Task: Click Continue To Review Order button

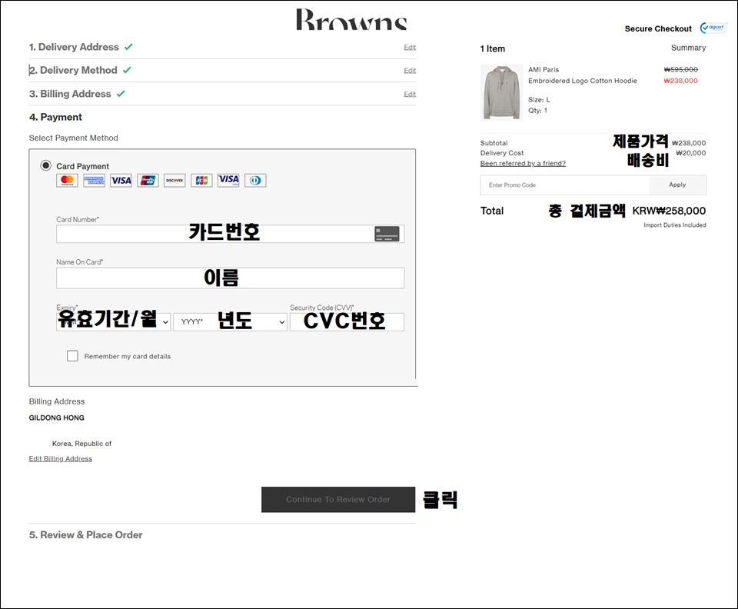Action: pyautogui.click(x=338, y=499)
